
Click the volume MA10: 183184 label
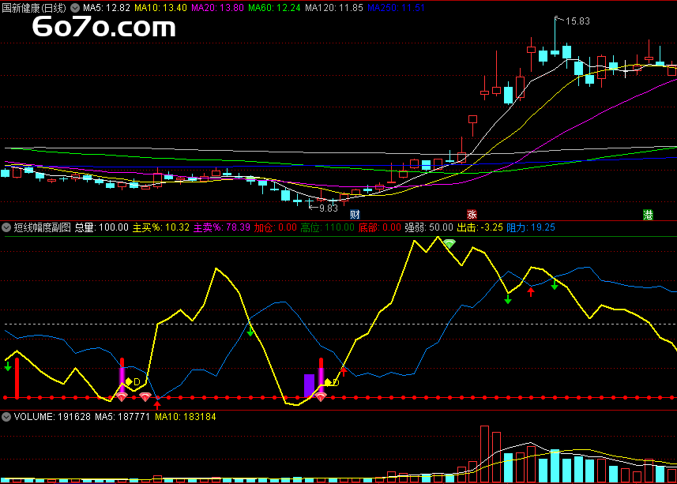pos(185,417)
